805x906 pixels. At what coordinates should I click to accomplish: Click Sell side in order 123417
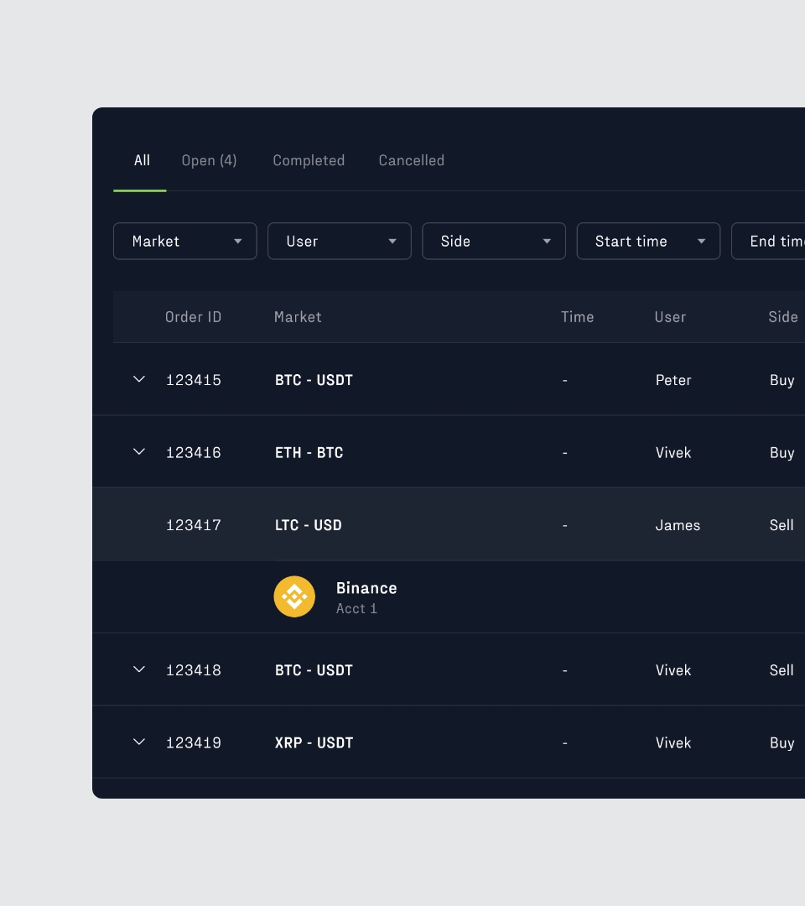[x=782, y=525]
